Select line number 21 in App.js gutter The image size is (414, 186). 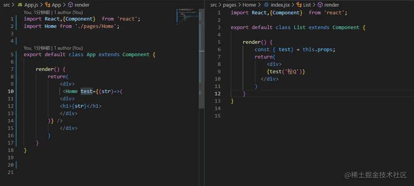pyautogui.click(x=11, y=172)
